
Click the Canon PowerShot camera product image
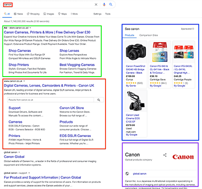tap(136, 52)
